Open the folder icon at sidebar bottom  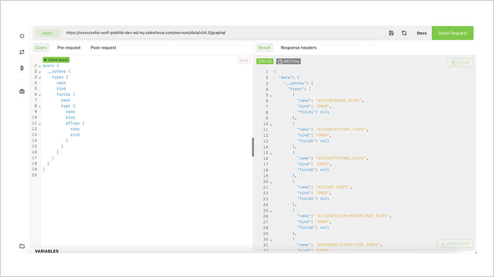[x=22, y=246]
